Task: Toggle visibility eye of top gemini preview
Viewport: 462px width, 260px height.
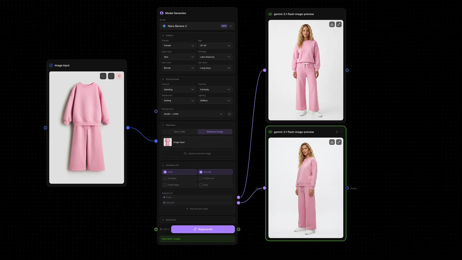Action: (270, 14)
